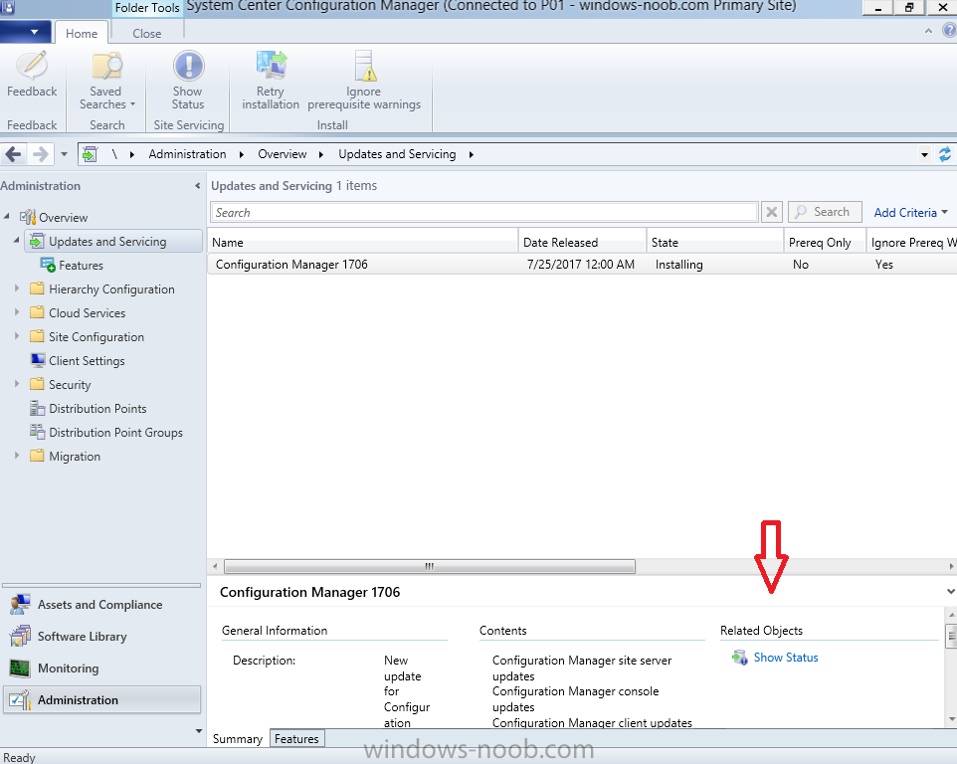
Task: Click the Distribution Points icon
Action: [x=37, y=408]
